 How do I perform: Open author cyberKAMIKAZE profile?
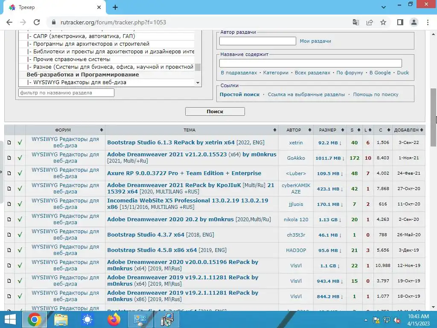296,188
